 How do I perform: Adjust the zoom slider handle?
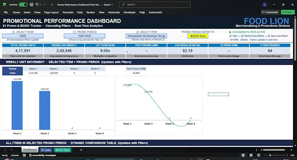tap(270, 155)
